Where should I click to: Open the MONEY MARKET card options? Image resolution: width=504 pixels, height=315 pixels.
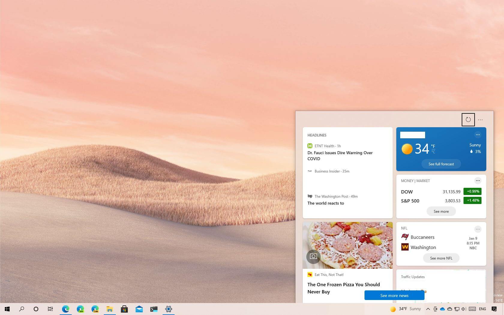tap(478, 180)
